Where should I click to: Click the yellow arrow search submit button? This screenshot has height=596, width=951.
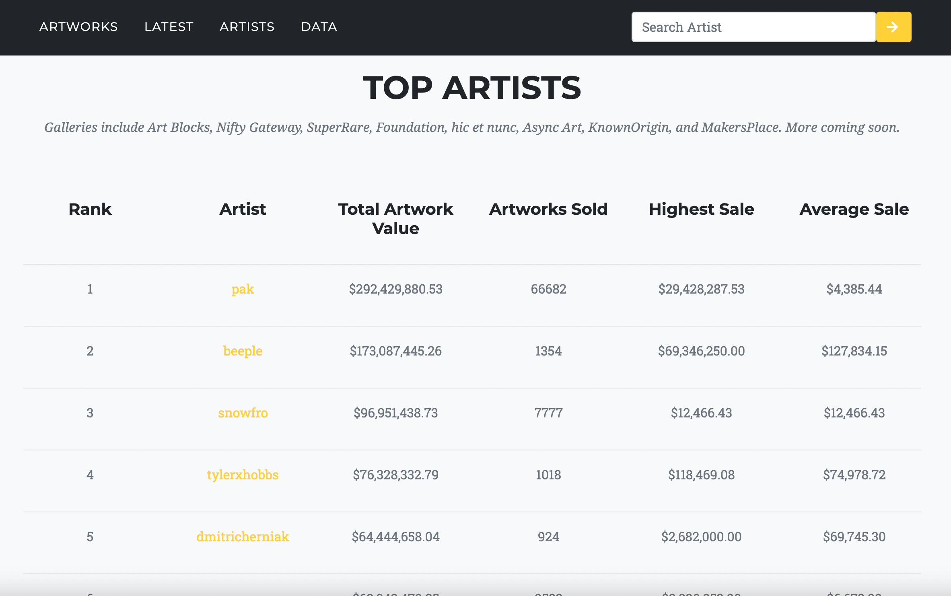(x=893, y=27)
